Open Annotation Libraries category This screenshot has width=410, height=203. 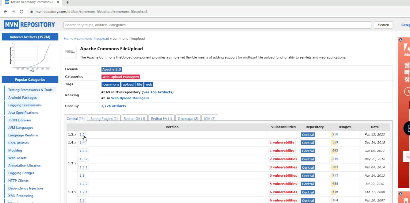click(x=25, y=165)
